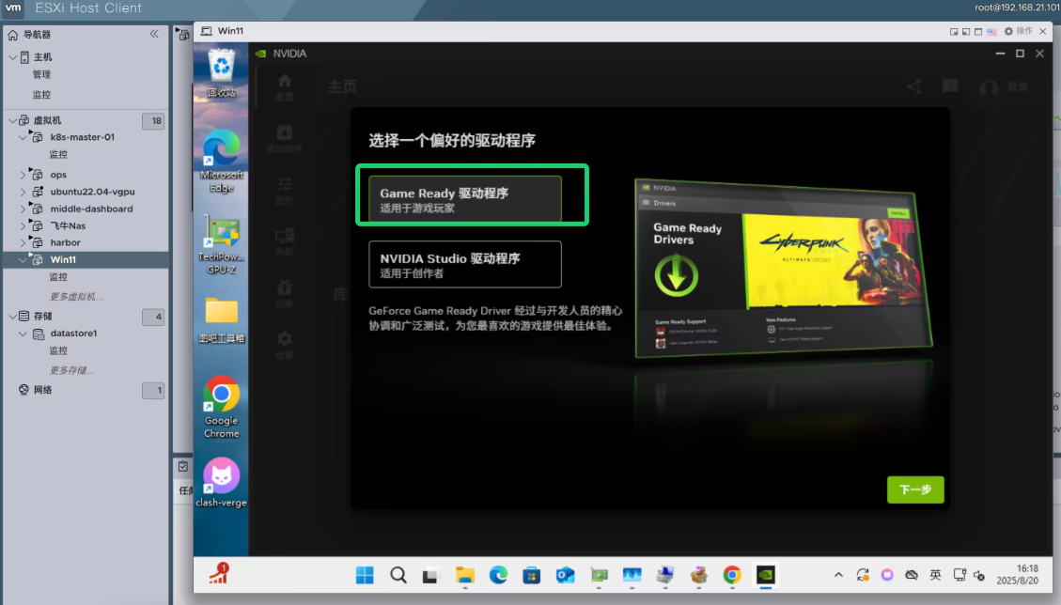
Task: Expand the ubuntu22.04-vgpu chevron
Action: pos(23,192)
